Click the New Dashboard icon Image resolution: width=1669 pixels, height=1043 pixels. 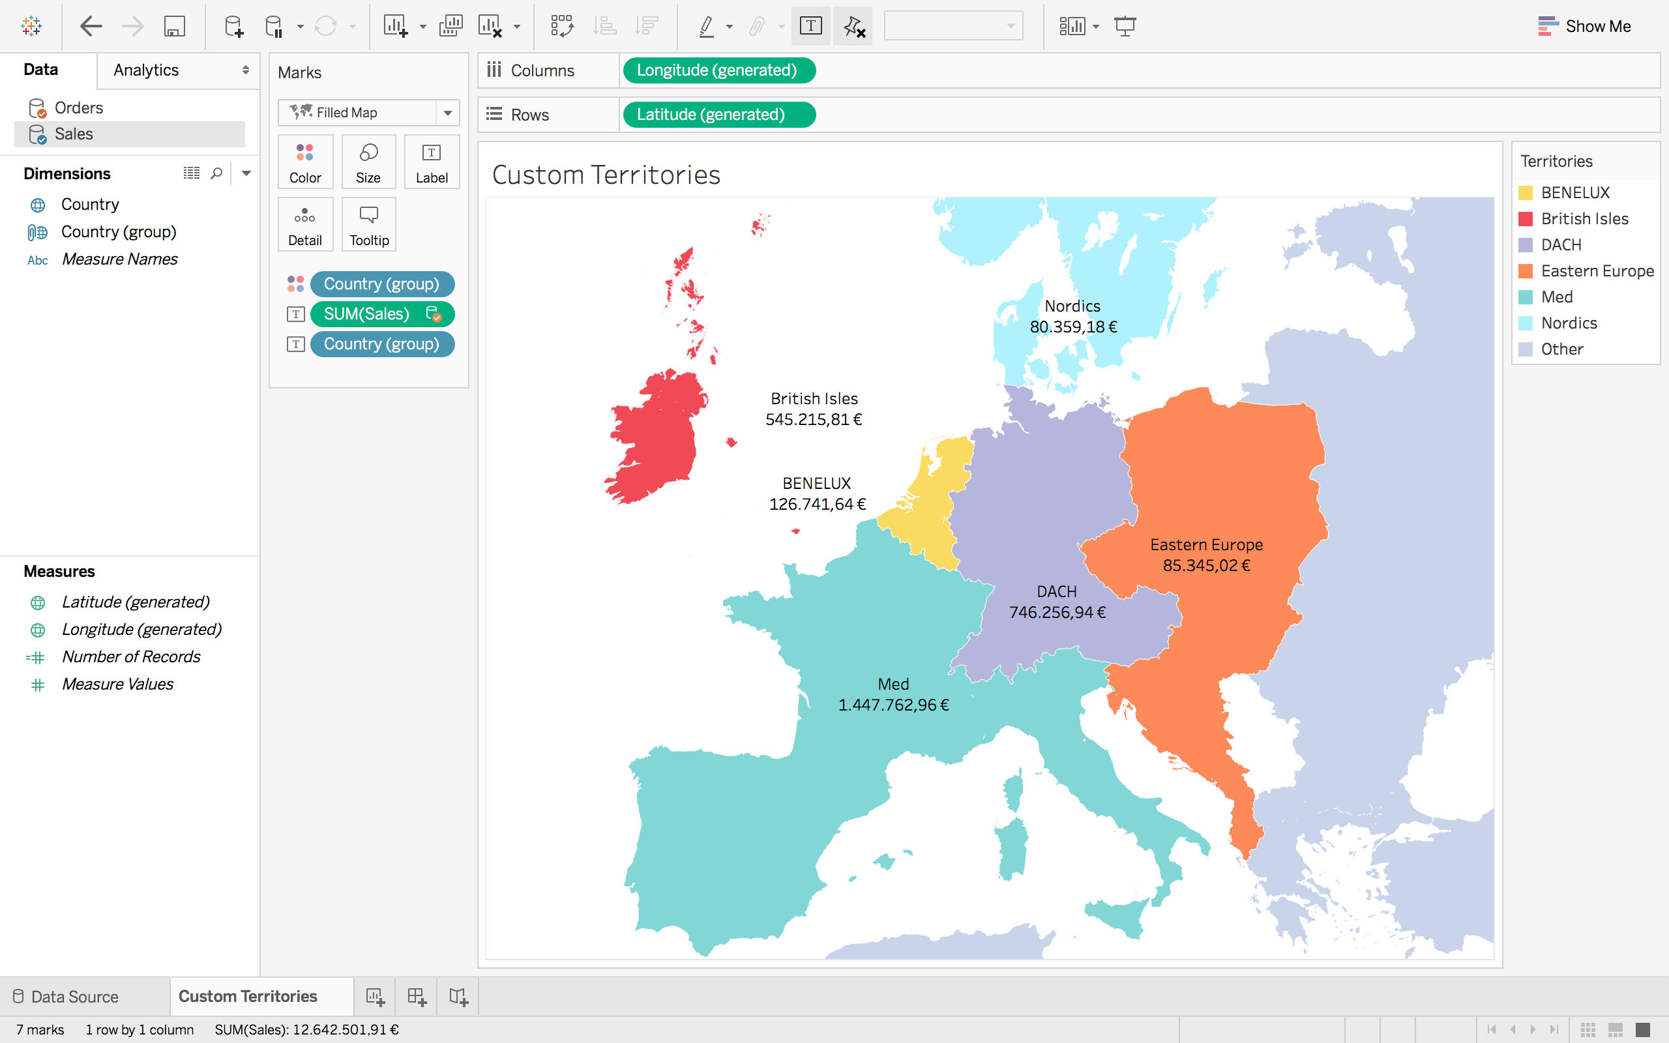417,996
